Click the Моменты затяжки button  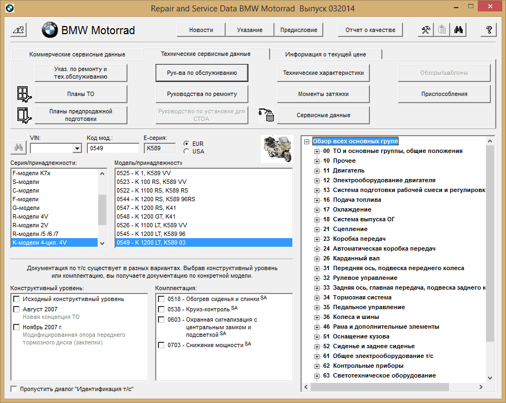[x=323, y=94]
